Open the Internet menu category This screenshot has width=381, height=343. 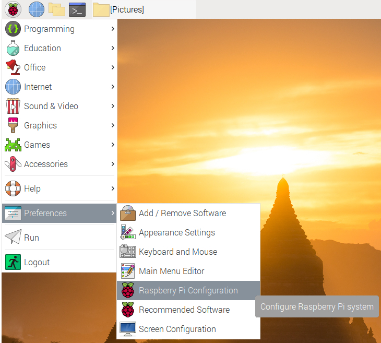tap(38, 87)
